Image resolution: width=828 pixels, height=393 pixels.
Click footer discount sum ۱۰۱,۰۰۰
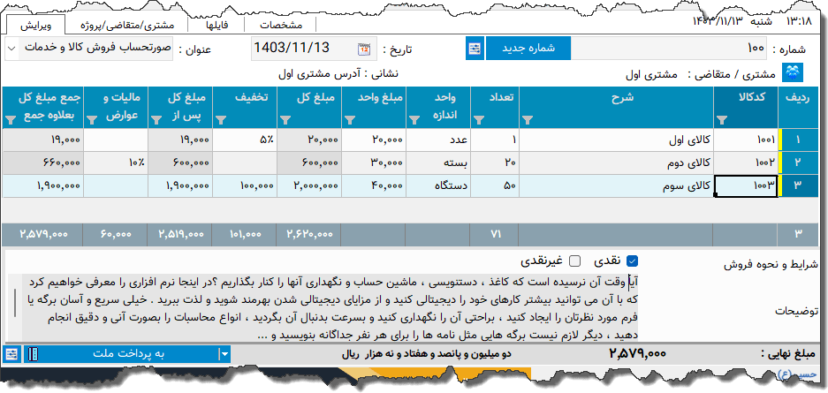click(x=245, y=234)
